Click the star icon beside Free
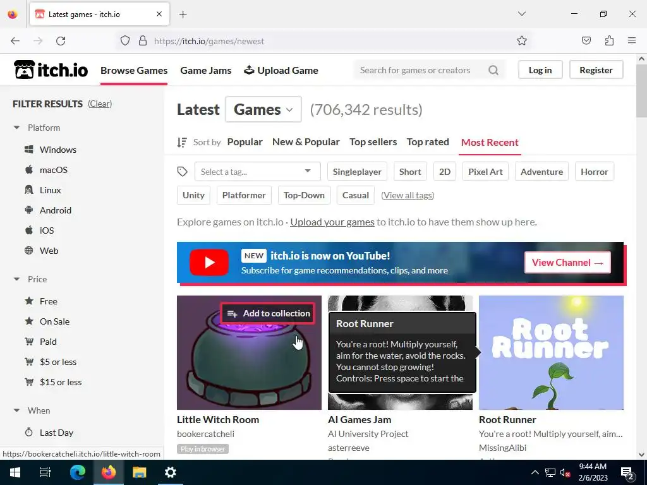Viewport: 647px width, 485px height. click(29, 301)
